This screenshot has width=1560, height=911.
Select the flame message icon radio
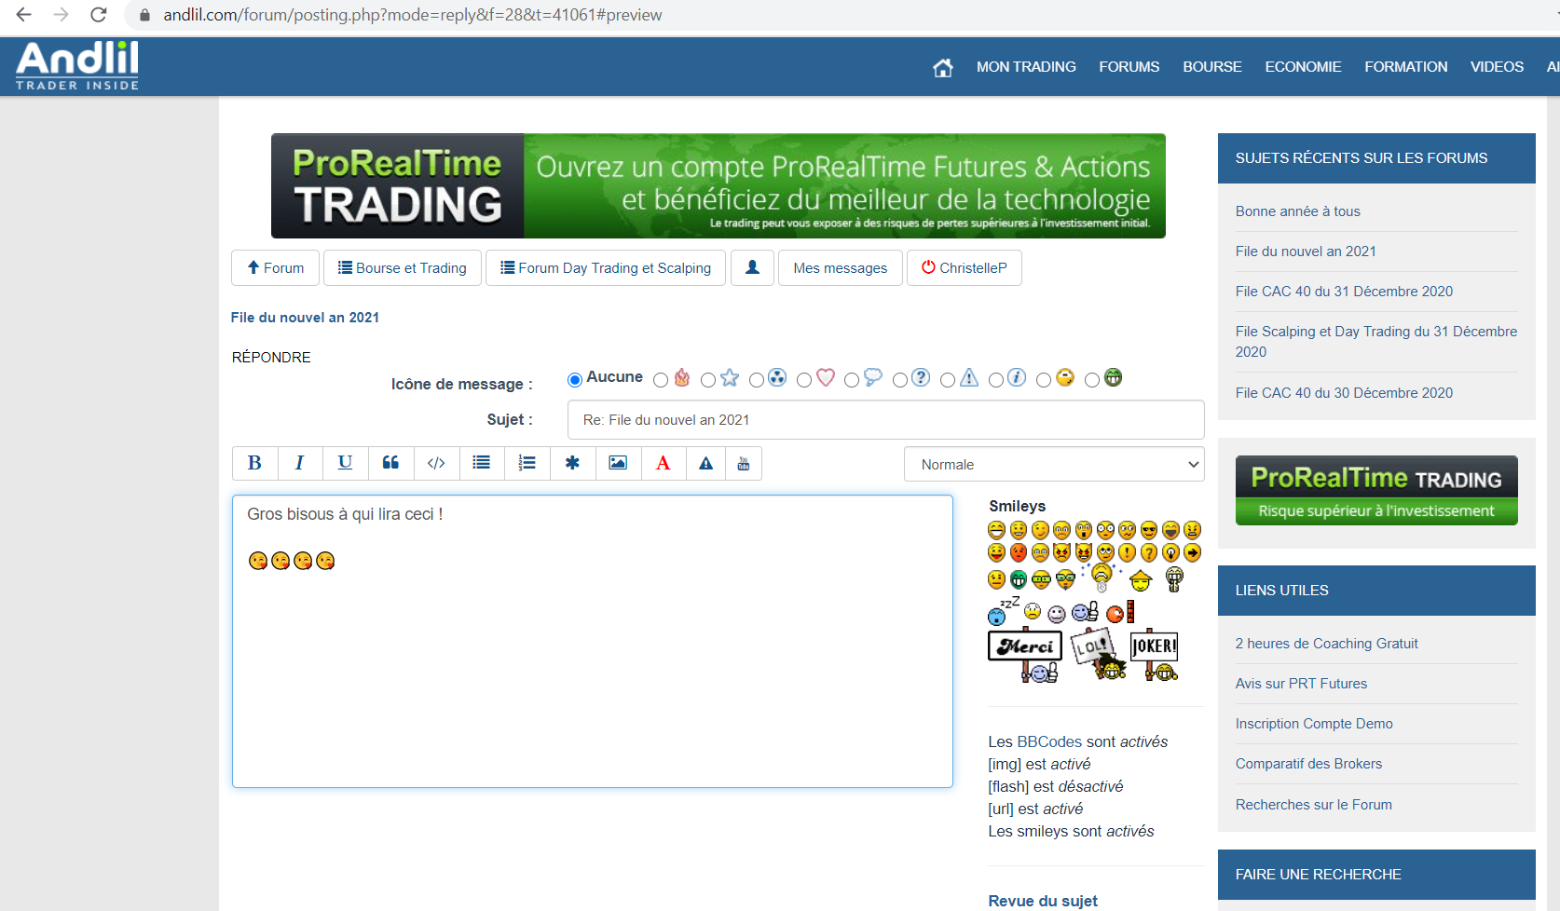coord(661,379)
